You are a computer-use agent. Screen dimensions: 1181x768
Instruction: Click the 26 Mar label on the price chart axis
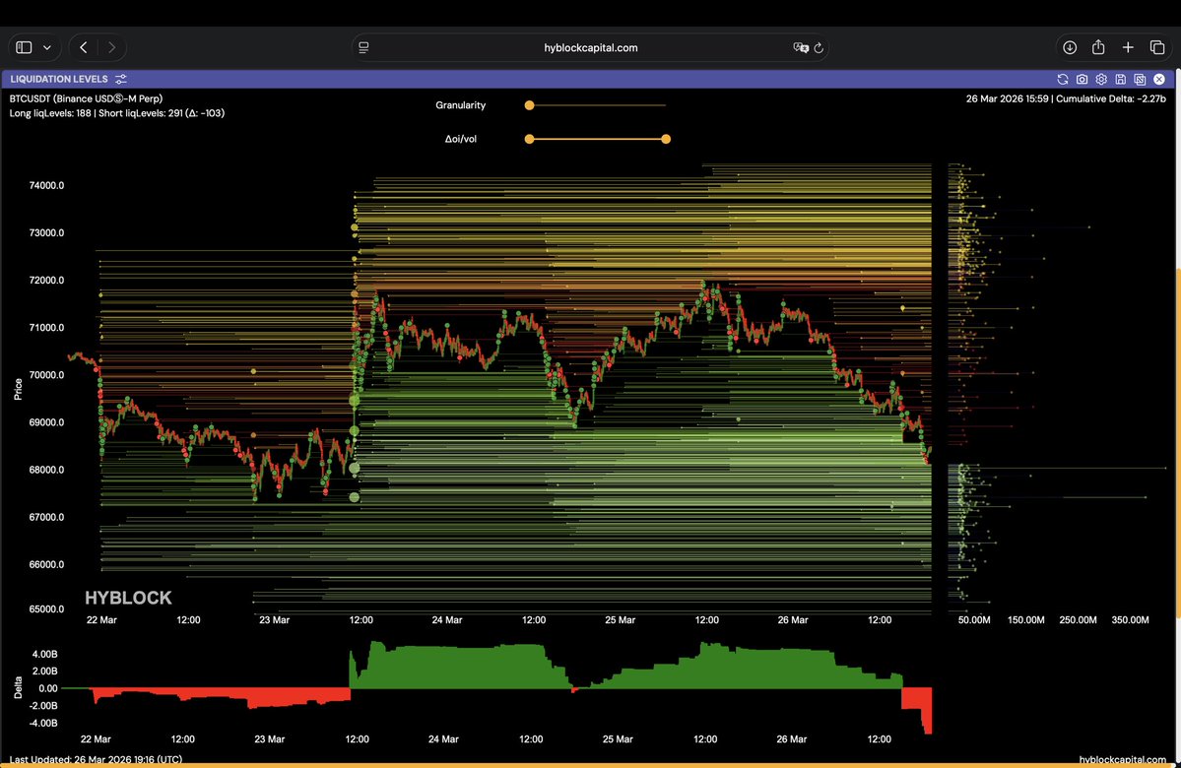pyautogui.click(x=792, y=620)
